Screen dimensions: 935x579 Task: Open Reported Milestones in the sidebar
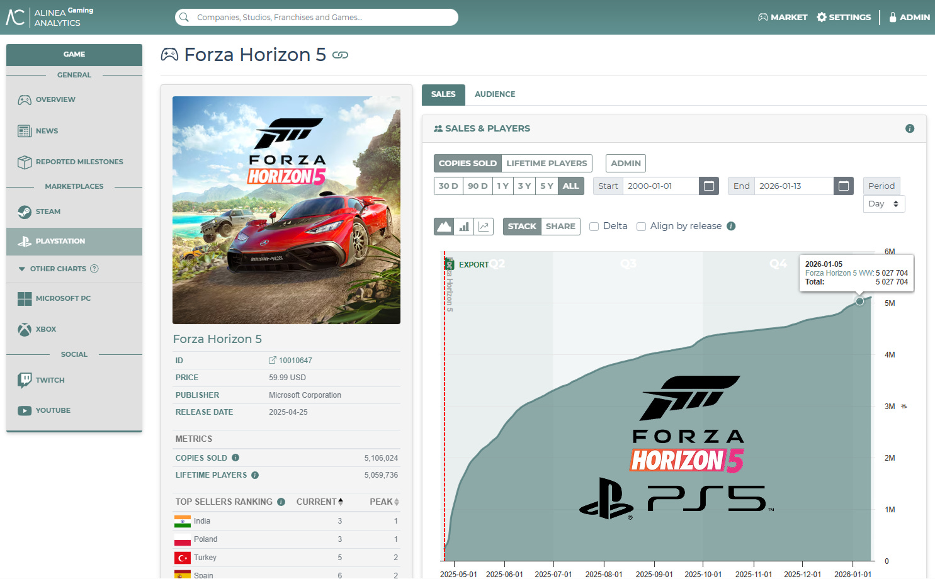[74, 162]
